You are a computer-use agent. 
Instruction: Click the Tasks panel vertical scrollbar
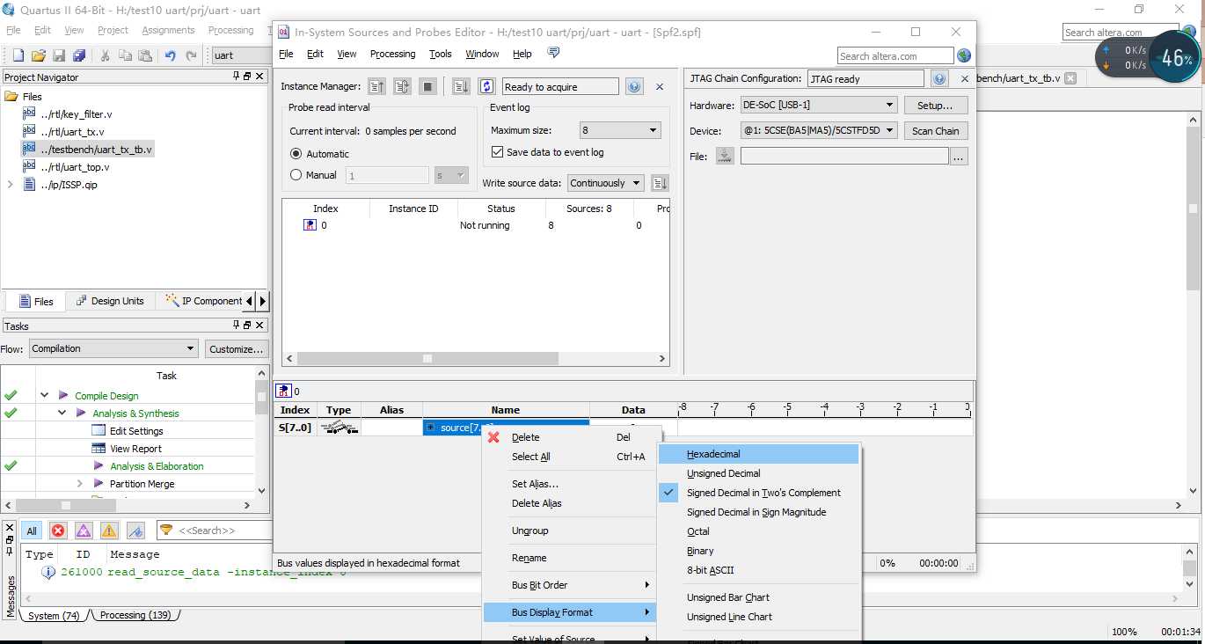click(x=261, y=434)
